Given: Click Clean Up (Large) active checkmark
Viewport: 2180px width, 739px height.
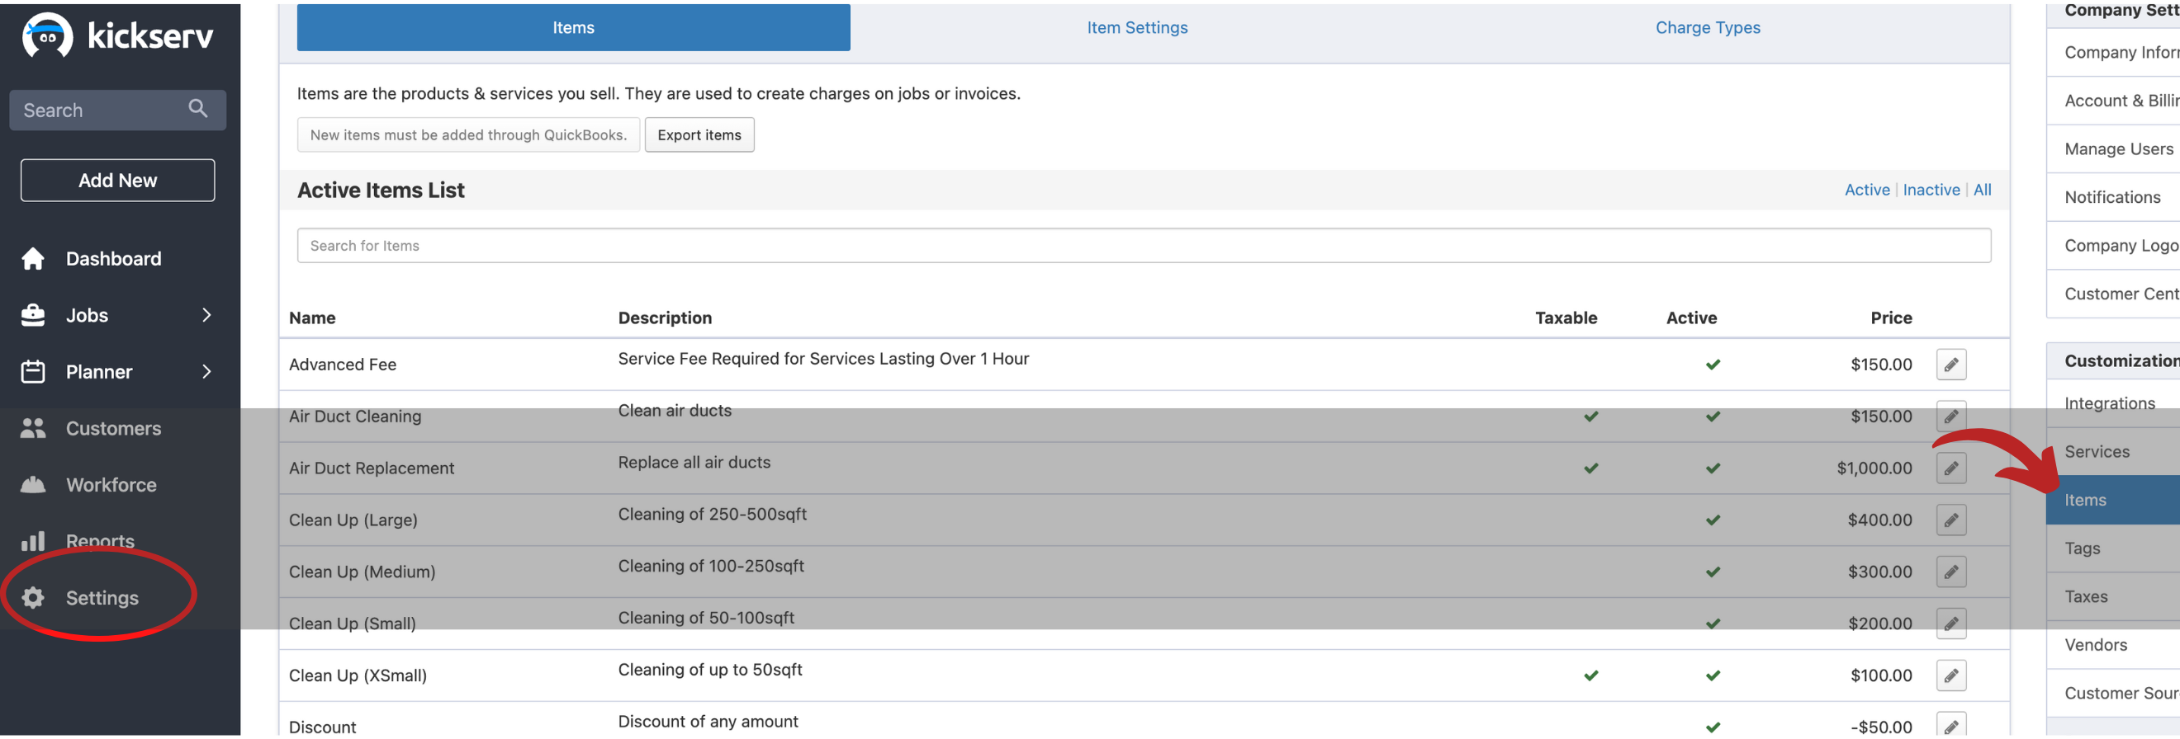Looking at the screenshot, I should (1713, 521).
